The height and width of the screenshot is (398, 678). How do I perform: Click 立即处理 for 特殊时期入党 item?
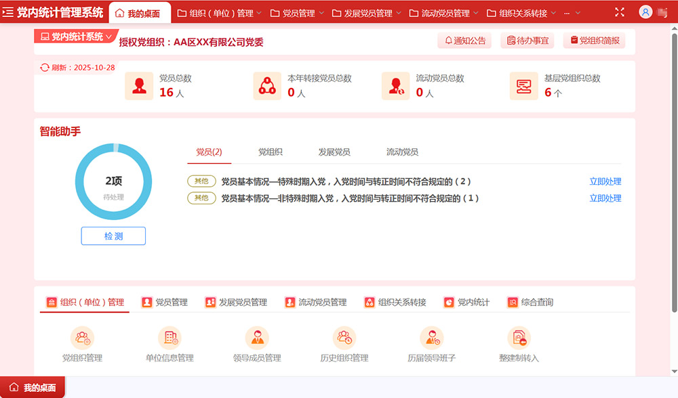click(x=605, y=181)
